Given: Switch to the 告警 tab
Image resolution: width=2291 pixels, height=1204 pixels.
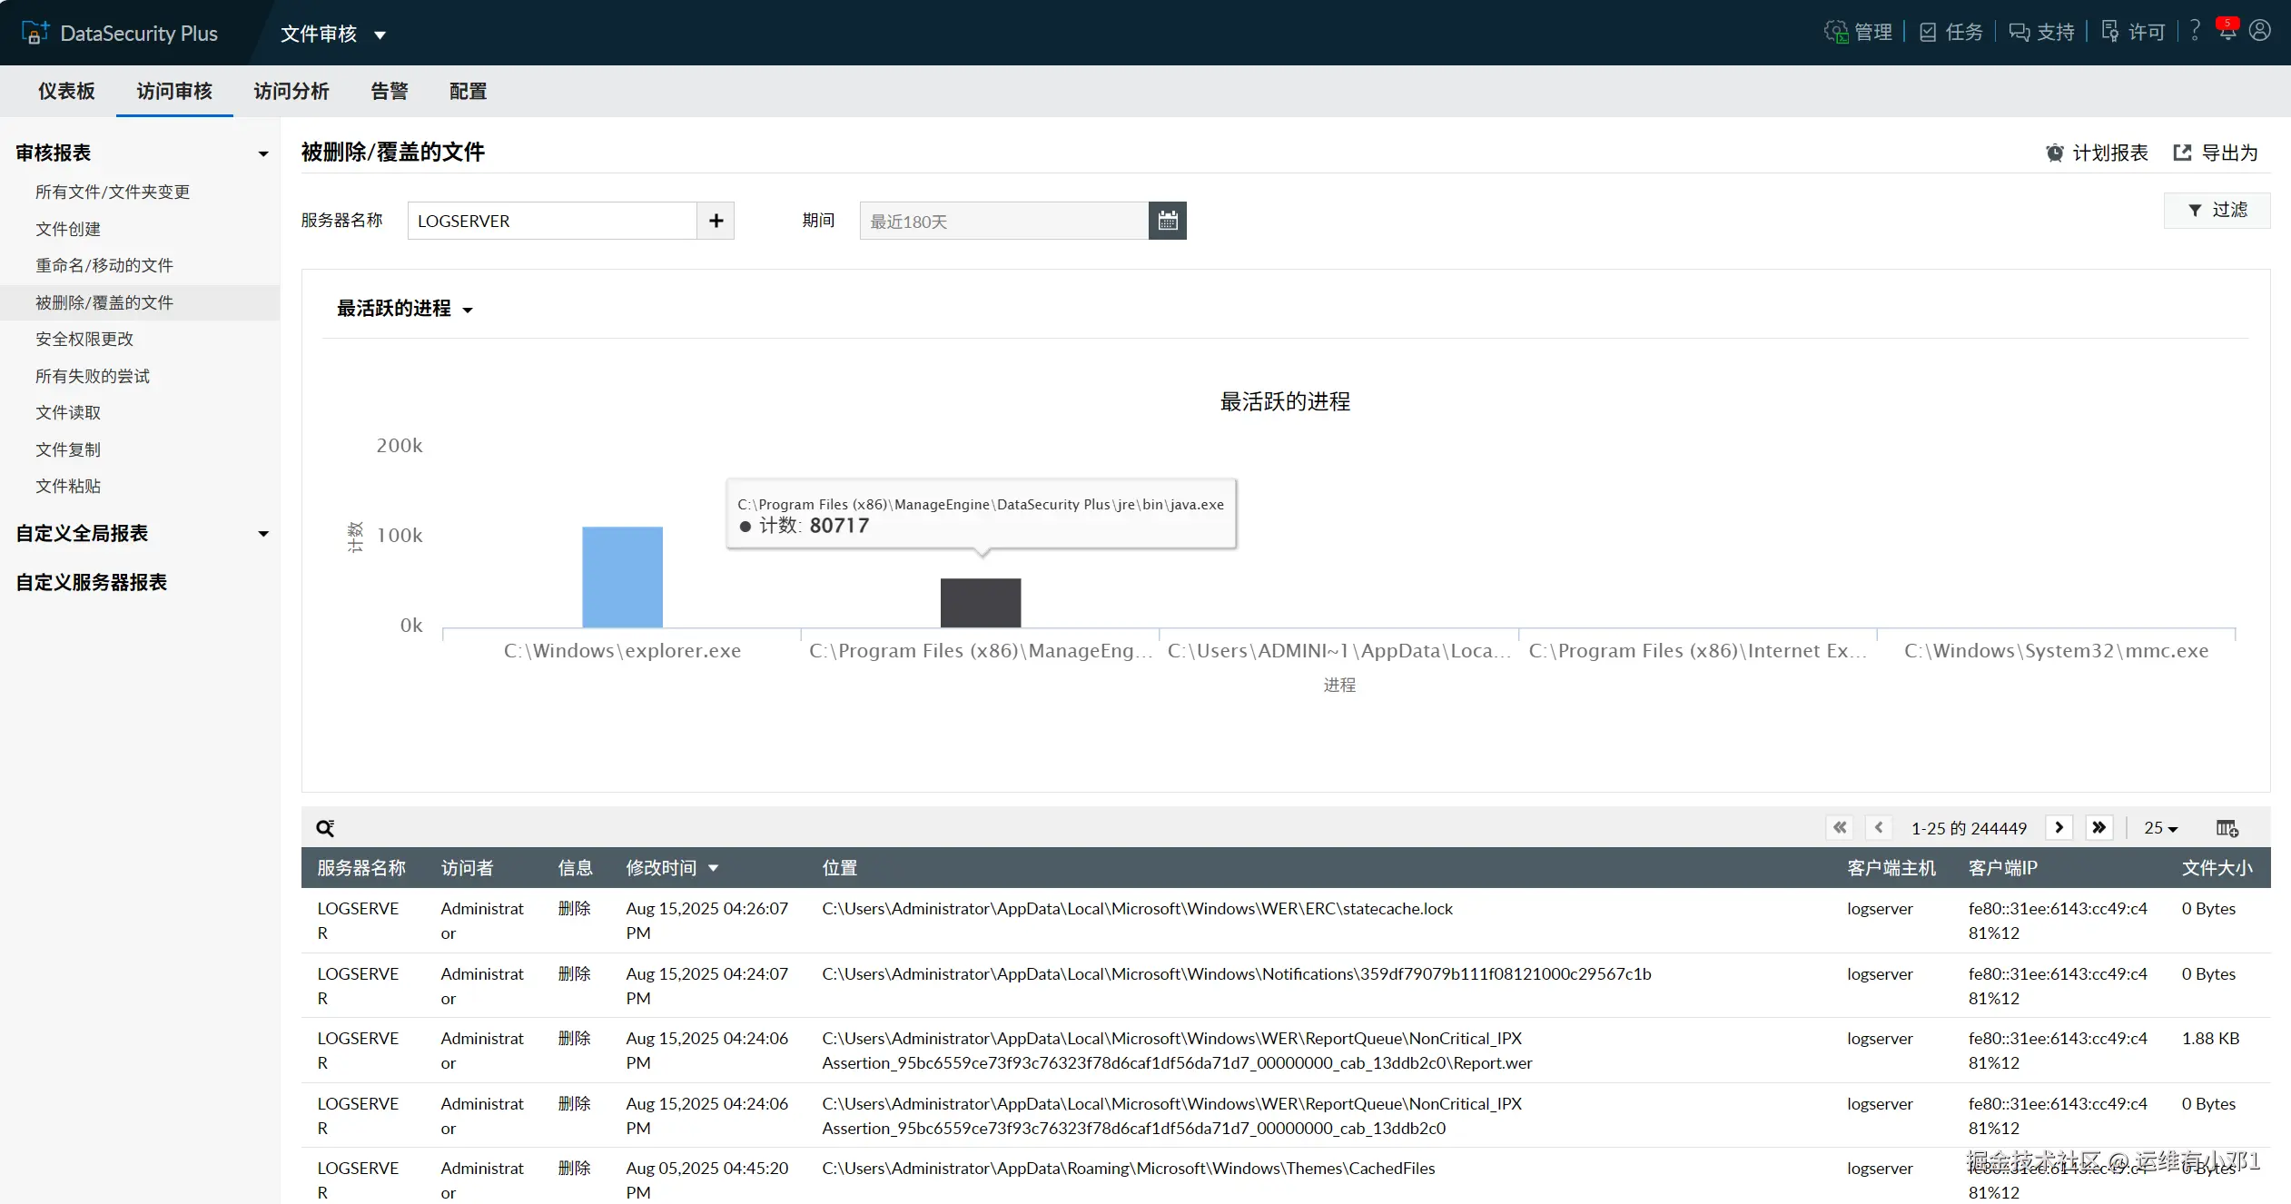Looking at the screenshot, I should point(389,92).
